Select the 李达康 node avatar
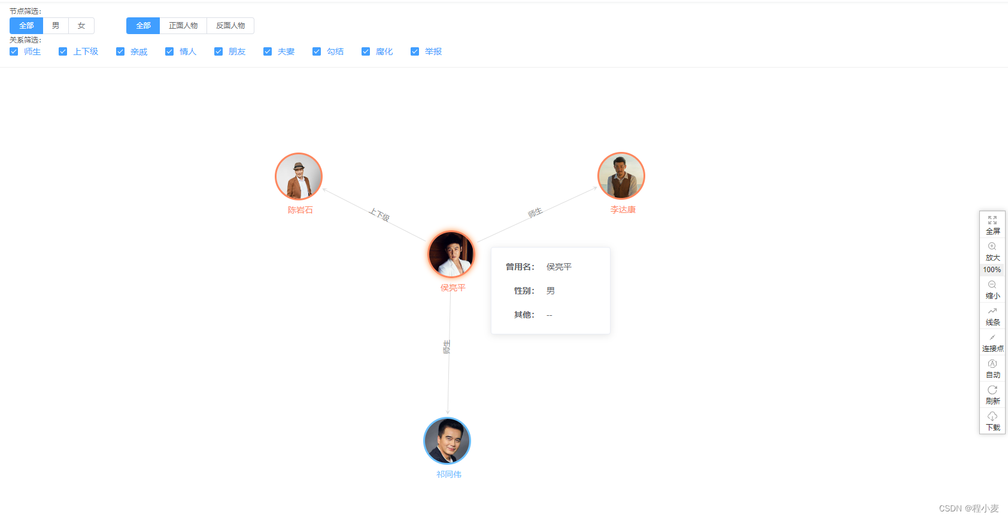This screenshot has height=518, width=1008. [621, 176]
